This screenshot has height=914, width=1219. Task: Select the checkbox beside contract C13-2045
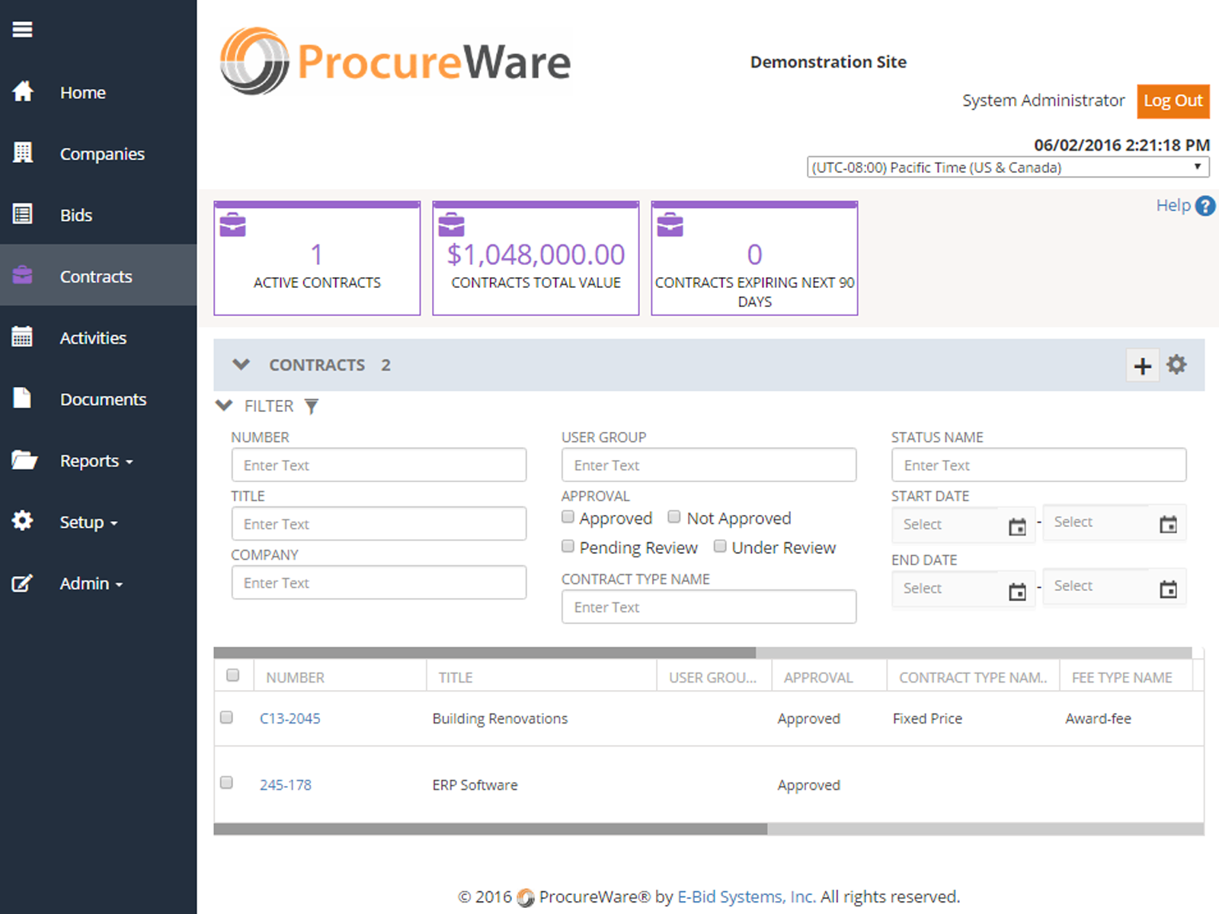coord(226,717)
